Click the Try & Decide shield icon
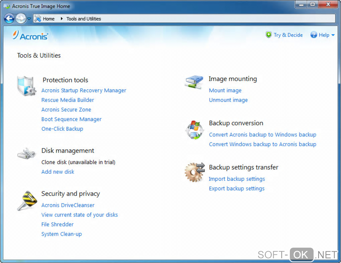 coord(268,35)
